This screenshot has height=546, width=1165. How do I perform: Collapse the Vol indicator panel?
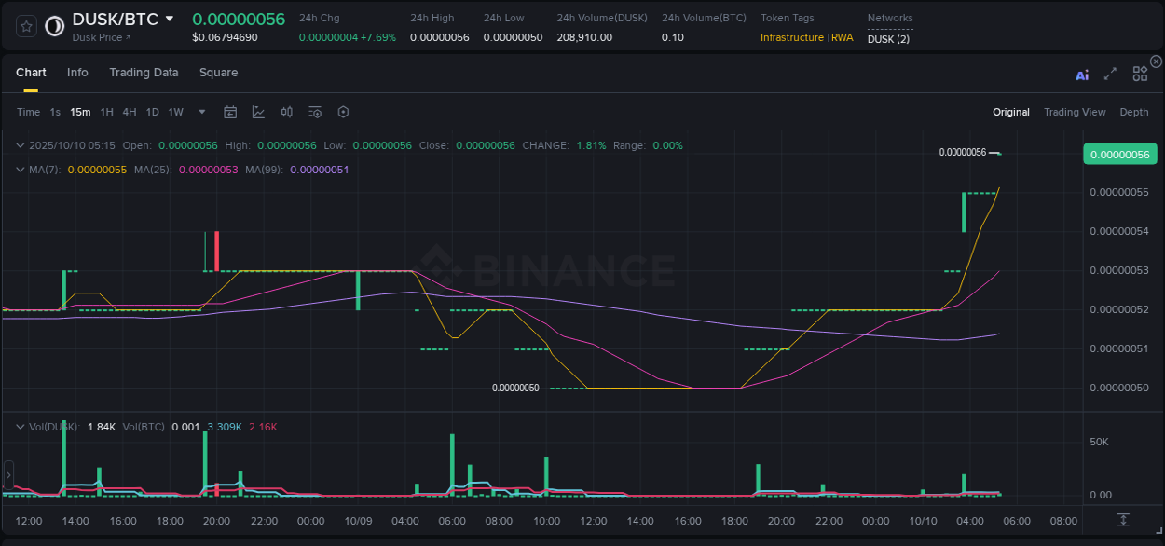[x=21, y=426]
